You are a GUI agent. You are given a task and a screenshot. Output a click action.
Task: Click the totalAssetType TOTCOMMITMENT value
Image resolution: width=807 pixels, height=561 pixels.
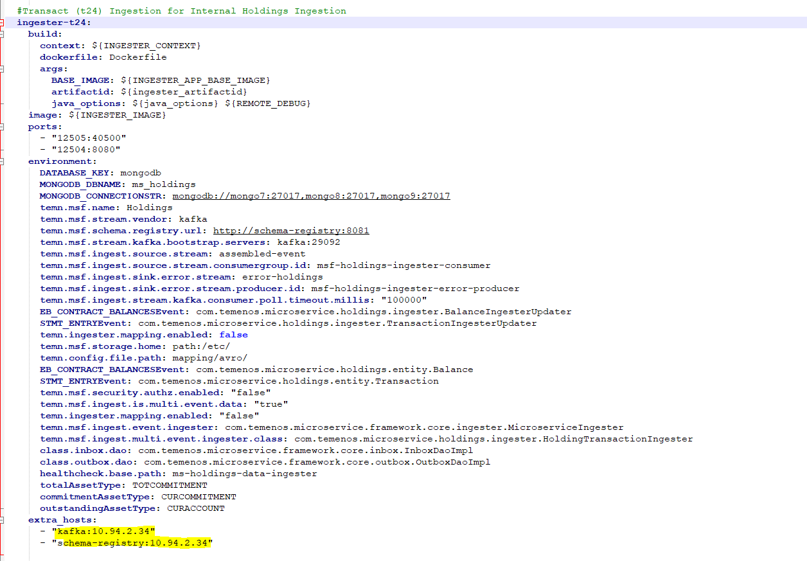coord(170,485)
